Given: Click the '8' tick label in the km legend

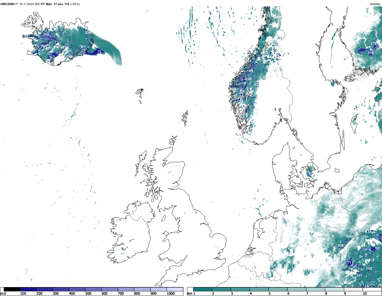Looking at the screenshot, I should [326, 294].
